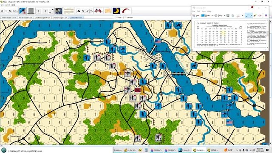Click Mode button in Snipping Tool
272x153 pixels.
click(x=206, y=15)
